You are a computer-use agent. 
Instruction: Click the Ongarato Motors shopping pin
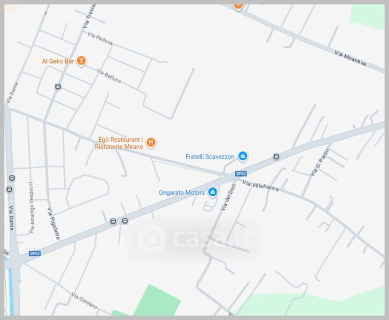[212, 193]
